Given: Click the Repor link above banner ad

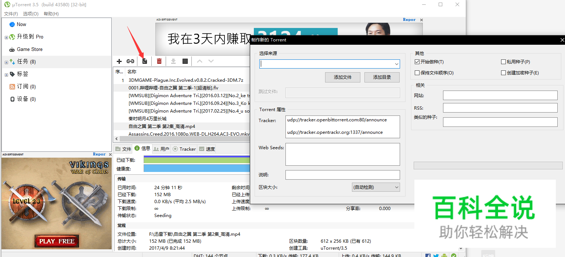Looking at the screenshot, I should [409, 20].
